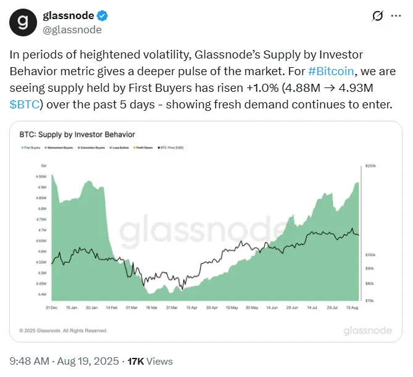This screenshot has height=377, width=413.
Task: Open the three-dot more options menu
Action: [x=396, y=16]
